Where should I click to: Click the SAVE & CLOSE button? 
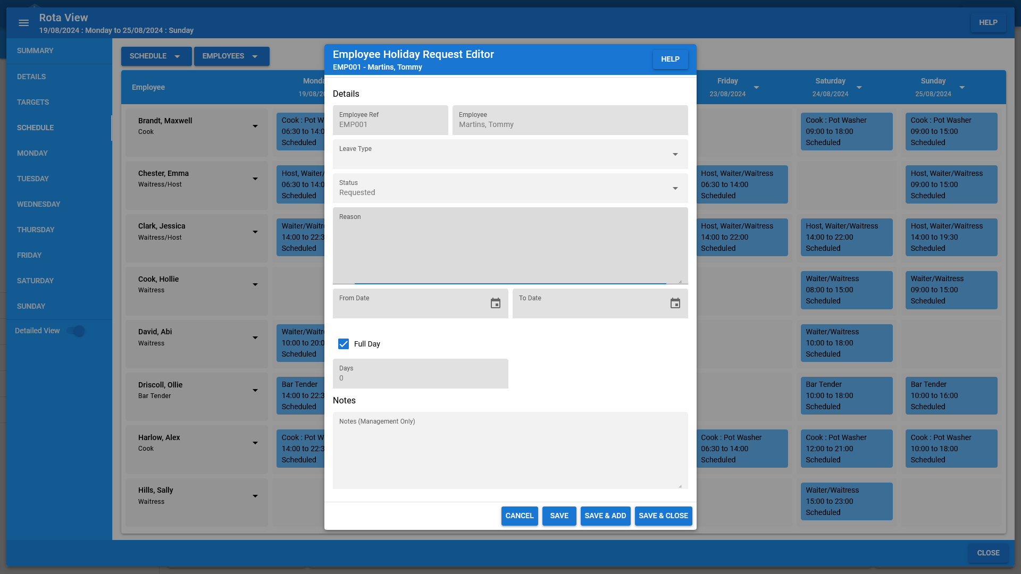pos(663,516)
